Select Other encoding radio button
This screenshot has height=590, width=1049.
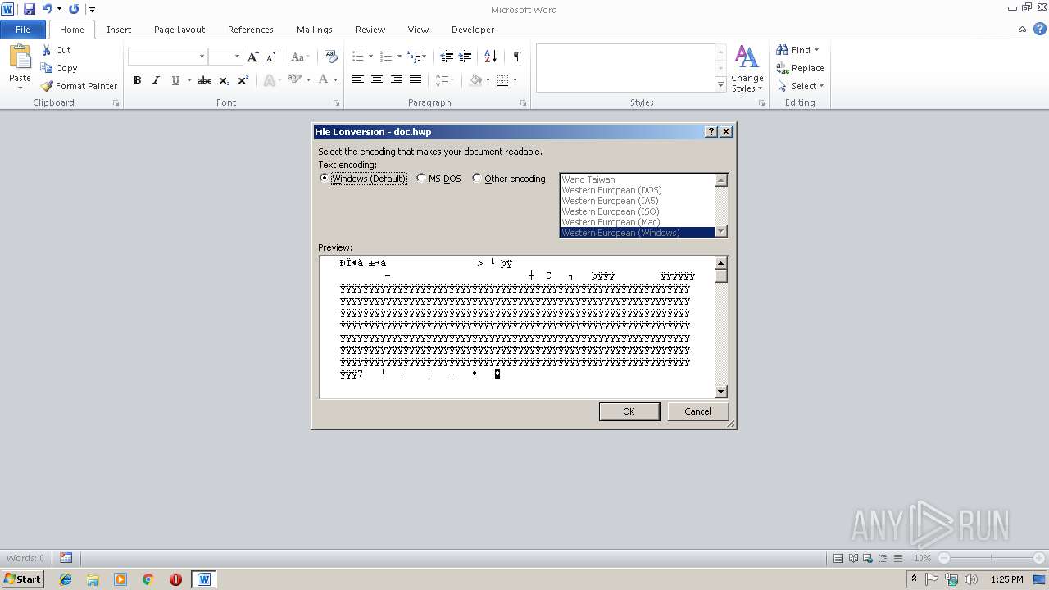tap(477, 179)
